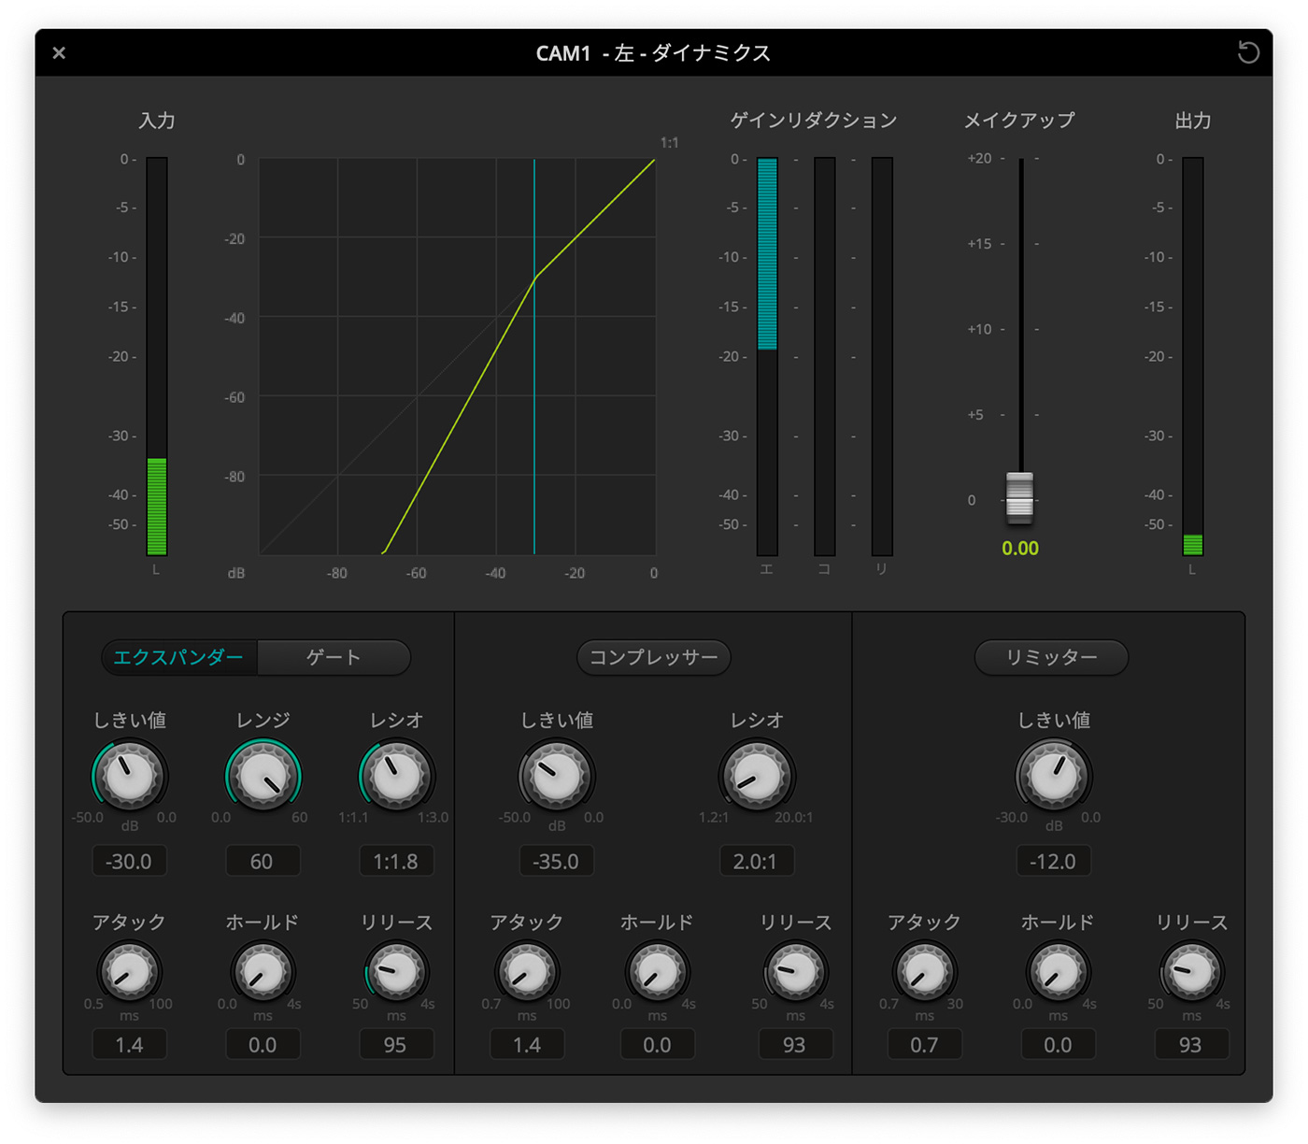
Task: Click the limiter threshold field showing -12.0
Action: point(1053,861)
